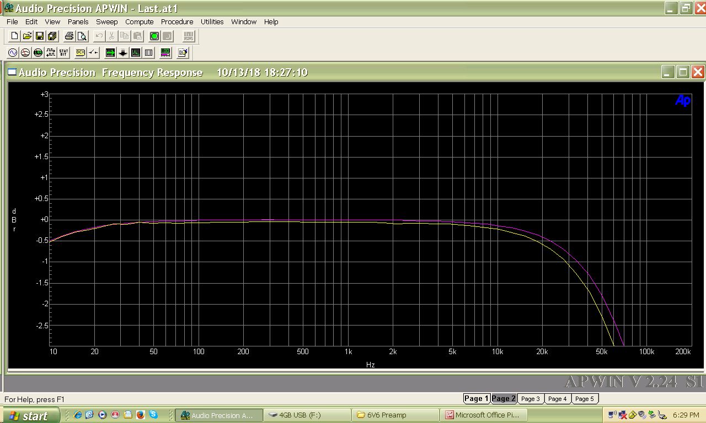Select the 4GB USB (F:) taskbar button

click(x=307, y=415)
